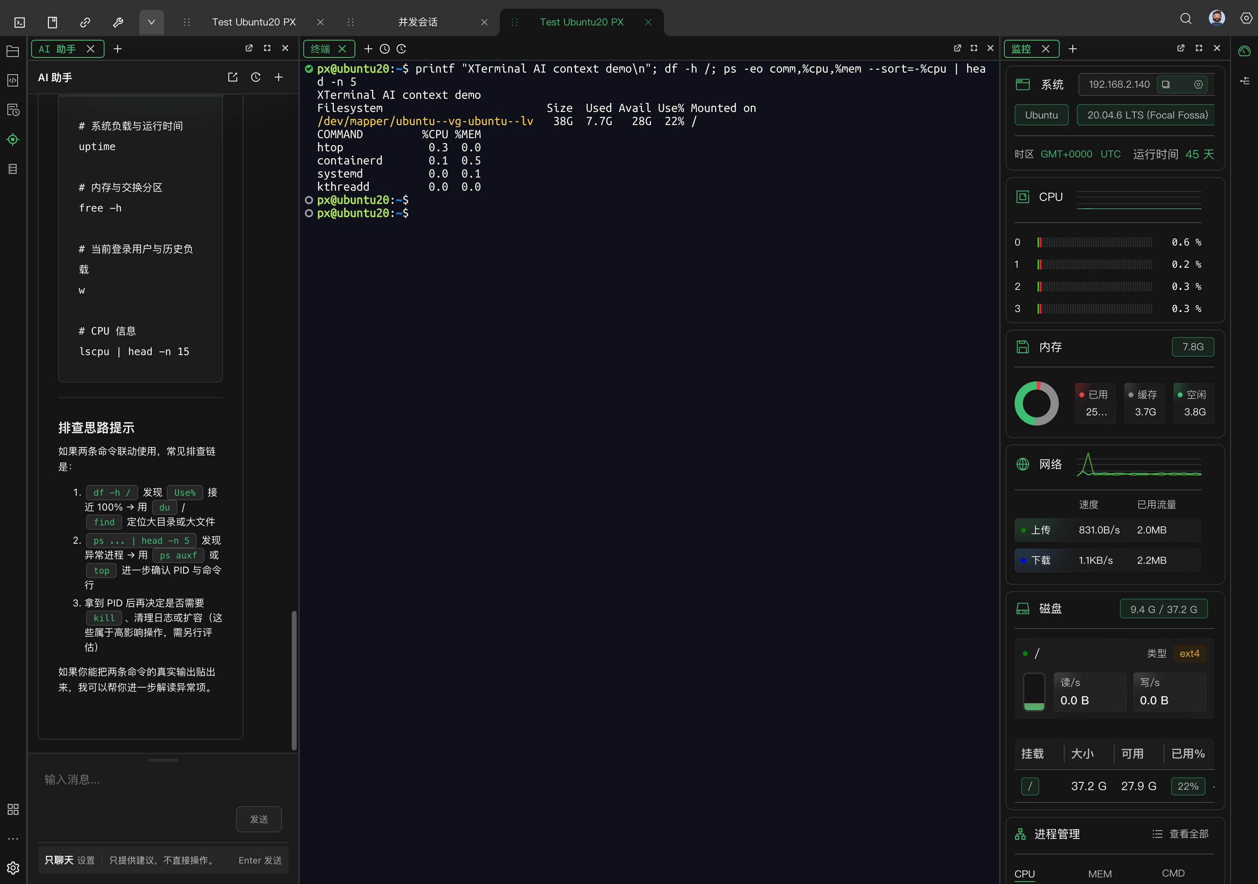Viewport: 1258px width, 884px height.
Task: Open settings icon beside the IP address
Action: tap(1199, 84)
